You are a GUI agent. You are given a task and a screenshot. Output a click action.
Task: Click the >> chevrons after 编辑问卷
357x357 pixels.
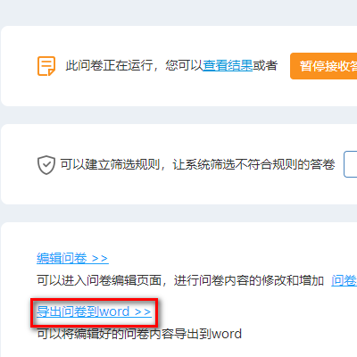pyautogui.click(x=100, y=258)
